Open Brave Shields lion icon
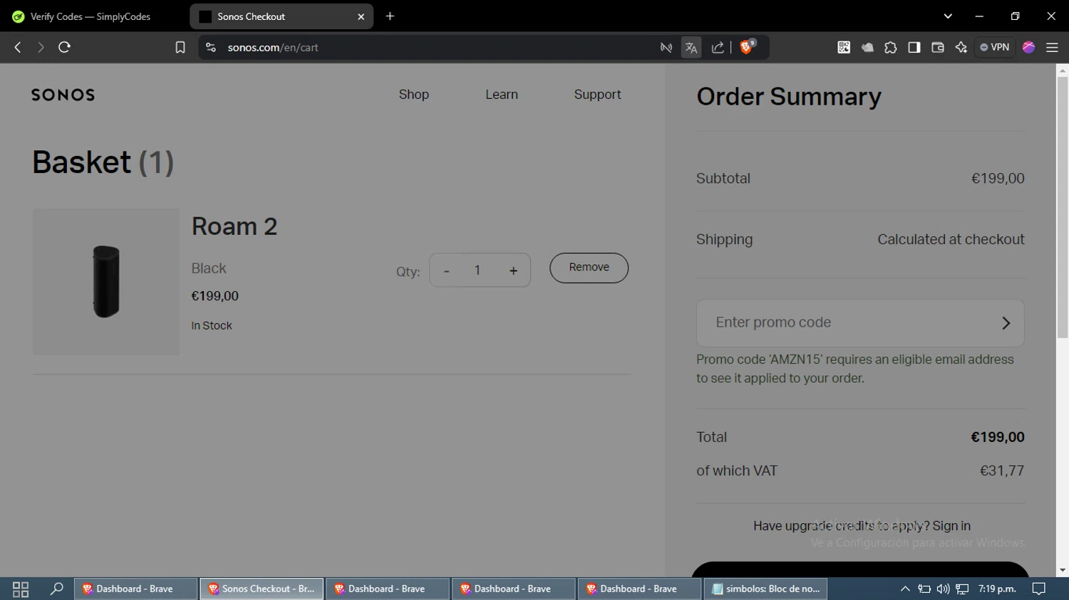 point(747,47)
